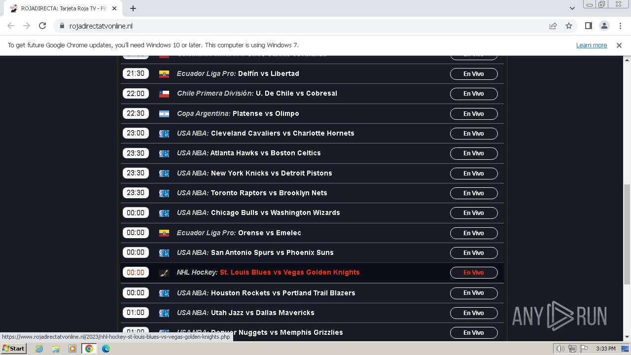631x355 pixels.
Task: Click scrollbar down arrow
Action: pyautogui.click(x=627, y=337)
